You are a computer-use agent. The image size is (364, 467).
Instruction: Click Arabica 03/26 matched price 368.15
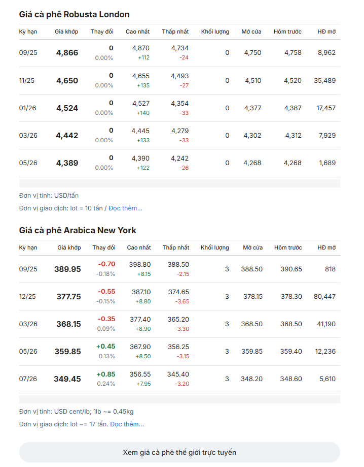tap(68, 324)
